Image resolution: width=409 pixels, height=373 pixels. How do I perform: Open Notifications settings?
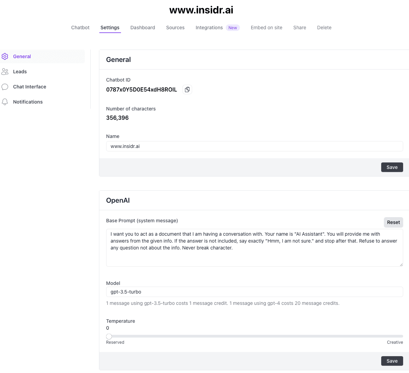27,102
